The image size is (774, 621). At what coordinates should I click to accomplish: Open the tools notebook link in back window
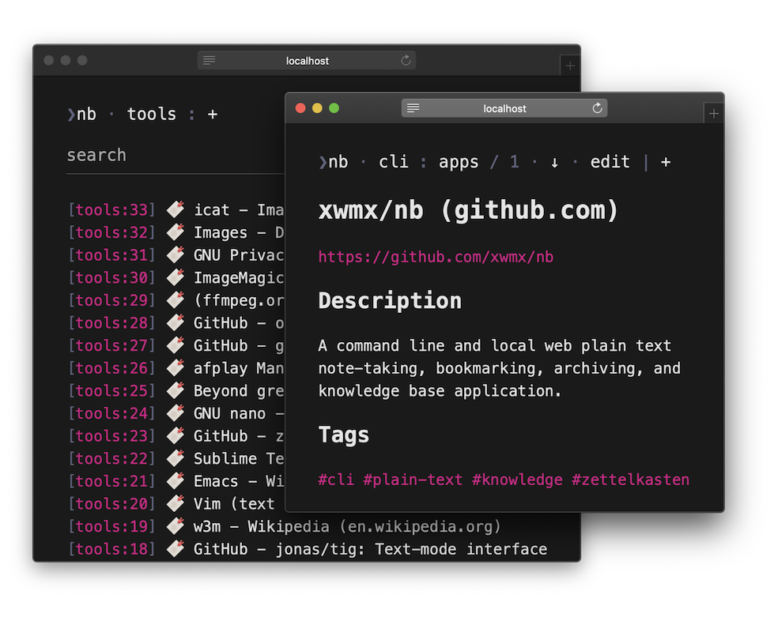pyautogui.click(x=152, y=114)
